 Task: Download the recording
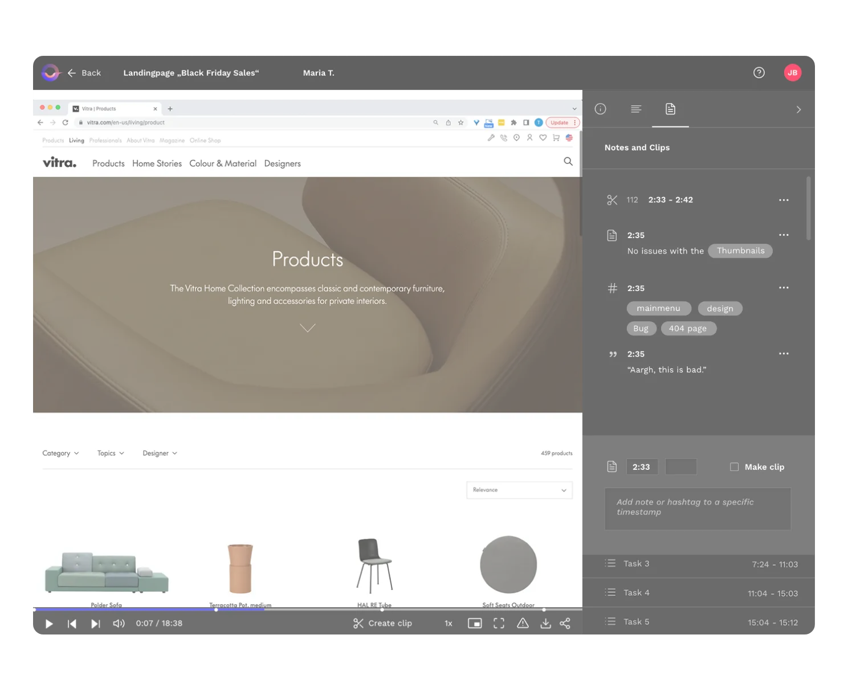(545, 623)
